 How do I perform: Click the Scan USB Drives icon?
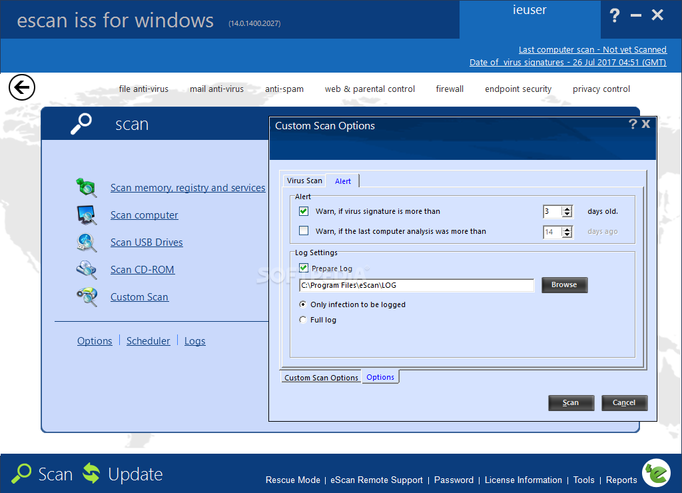(86, 243)
